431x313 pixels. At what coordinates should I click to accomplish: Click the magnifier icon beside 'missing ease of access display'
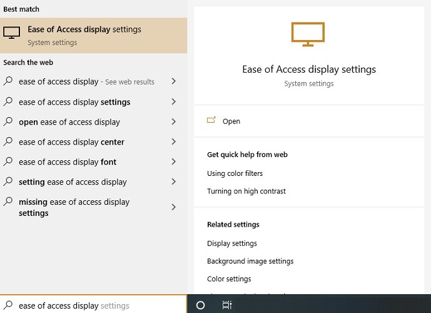point(8,202)
